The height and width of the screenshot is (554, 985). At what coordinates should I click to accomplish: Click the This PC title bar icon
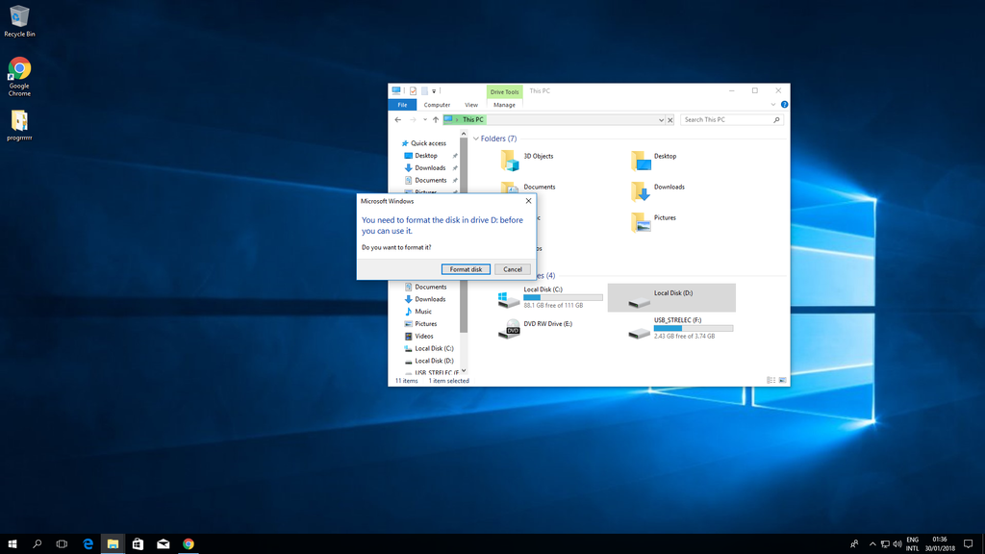(x=396, y=91)
